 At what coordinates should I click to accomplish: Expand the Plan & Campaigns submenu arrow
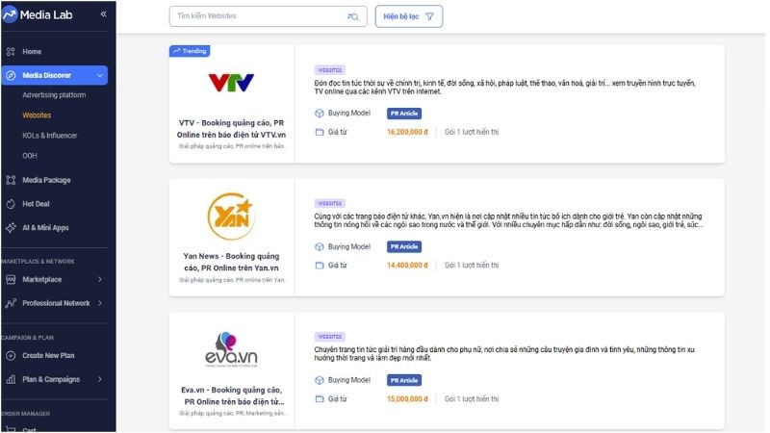(x=100, y=379)
